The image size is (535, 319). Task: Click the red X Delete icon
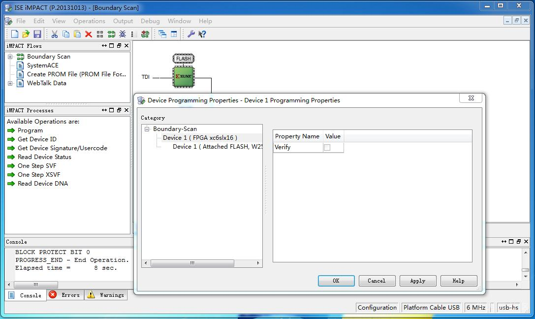point(89,34)
